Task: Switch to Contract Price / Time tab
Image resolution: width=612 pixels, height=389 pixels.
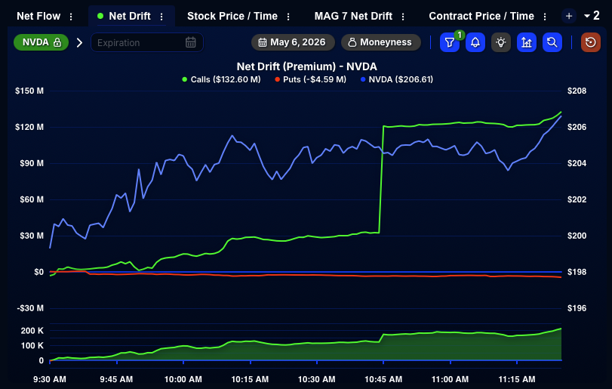Action: pyautogui.click(x=481, y=16)
